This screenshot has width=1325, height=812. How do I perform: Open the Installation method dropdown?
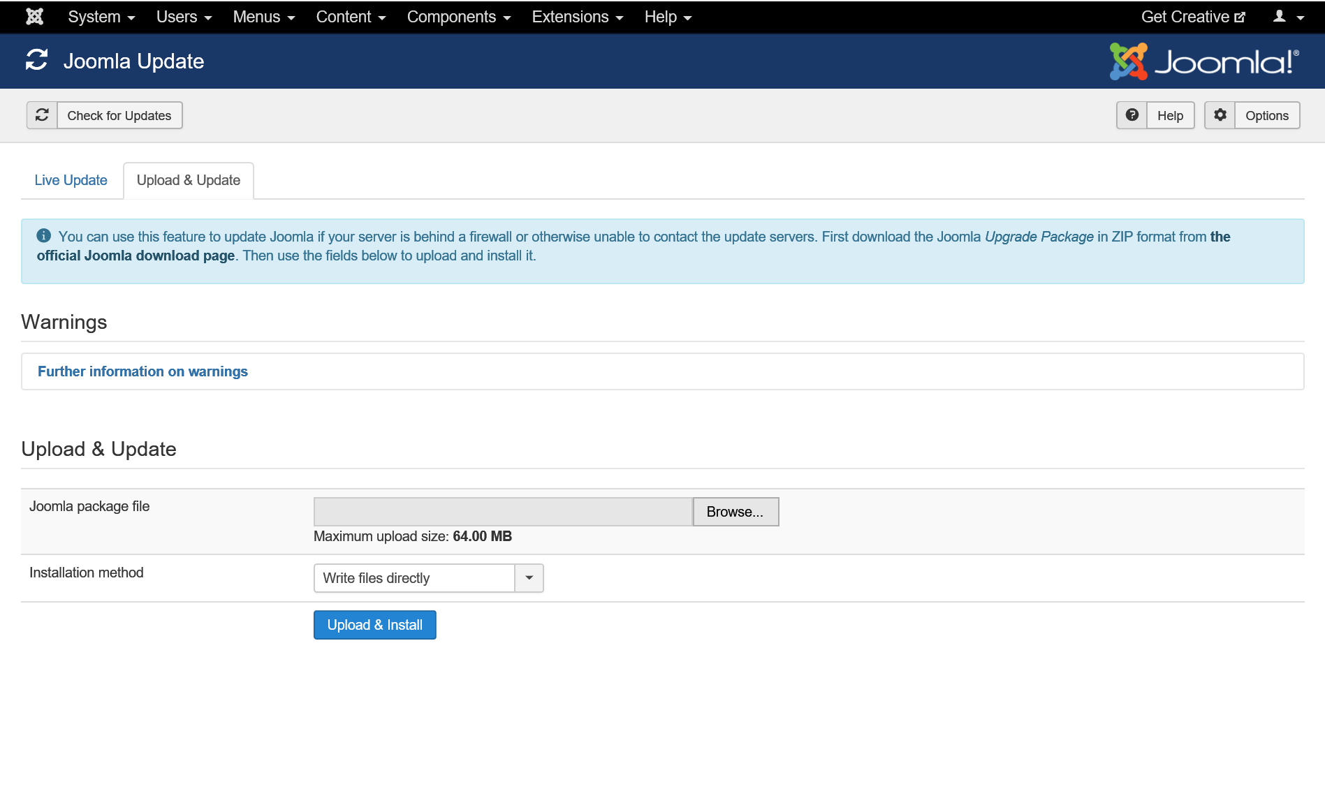coord(429,578)
